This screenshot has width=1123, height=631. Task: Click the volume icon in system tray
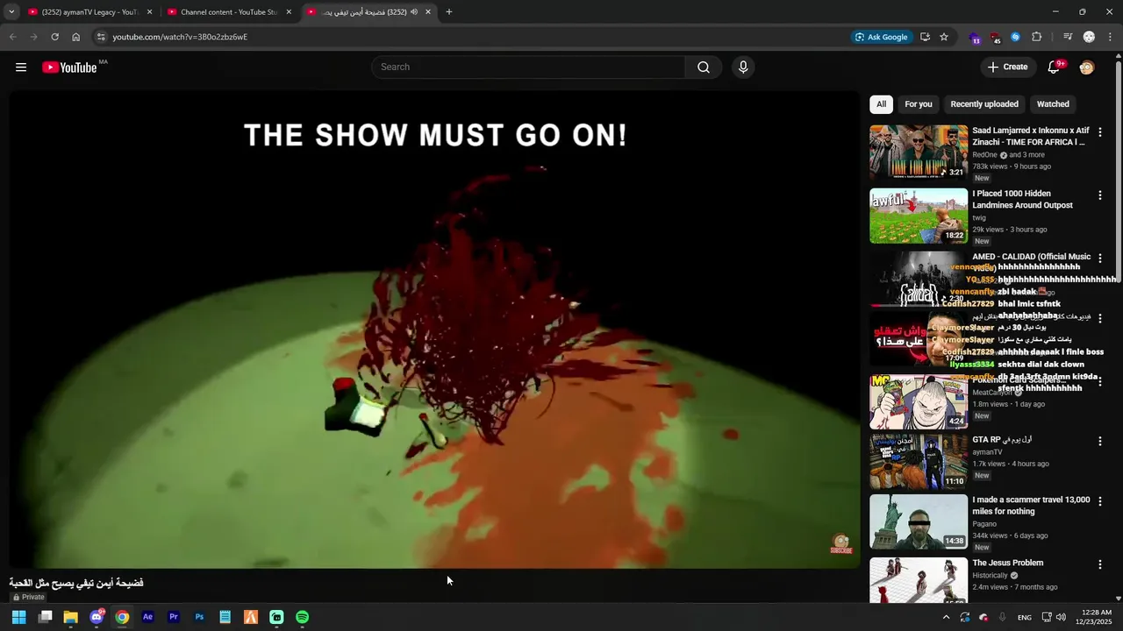click(1062, 617)
